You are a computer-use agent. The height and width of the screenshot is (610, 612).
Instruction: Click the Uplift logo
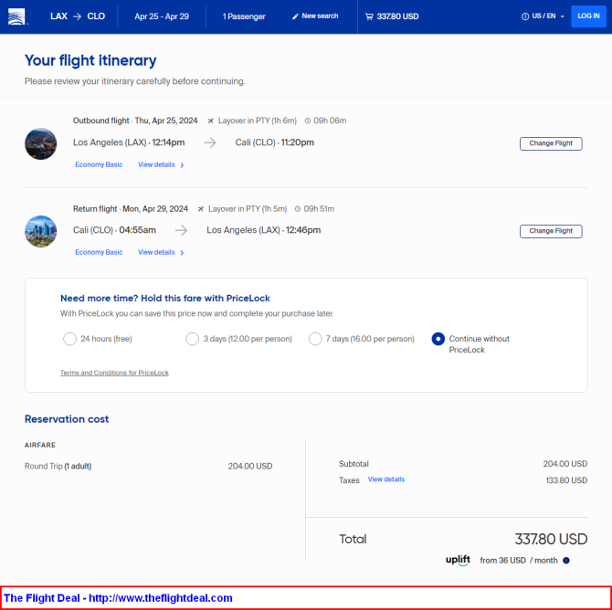pyautogui.click(x=458, y=561)
